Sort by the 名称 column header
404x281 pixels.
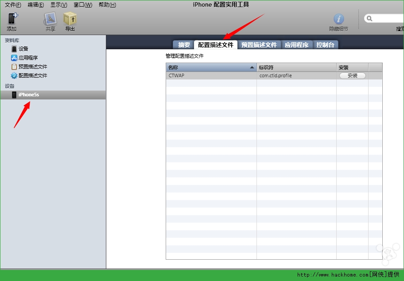pos(211,67)
